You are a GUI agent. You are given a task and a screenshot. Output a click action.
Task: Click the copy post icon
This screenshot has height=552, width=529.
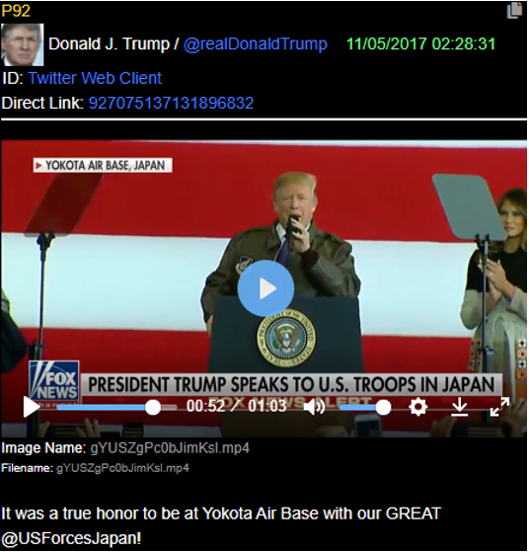click(514, 10)
